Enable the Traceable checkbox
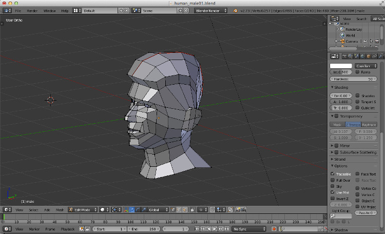 333,174
